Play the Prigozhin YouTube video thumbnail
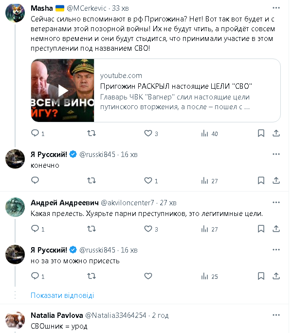The width and height of the screenshot is (293, 333). 62,90
